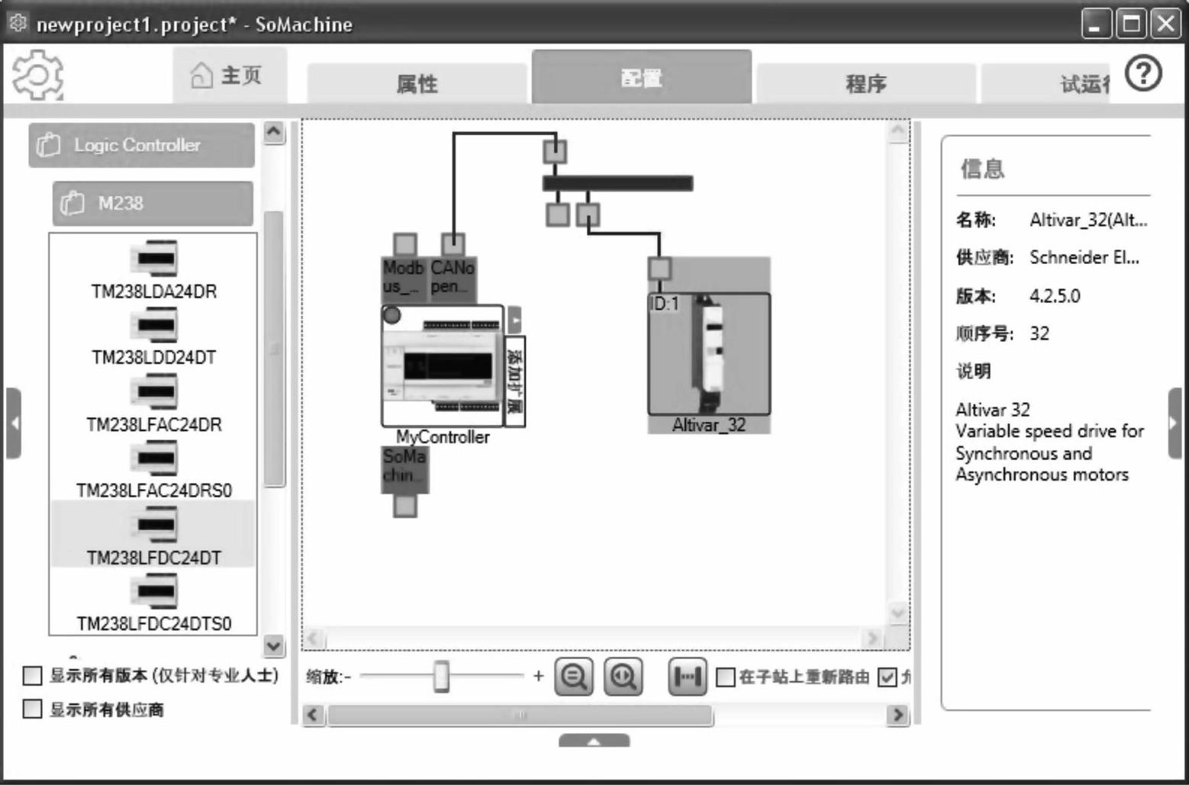Click the bottom horizontal scrollbar thumb
Image resolution: width=1189 pixels, height=785 pixels.
click(x=520, y=715)
